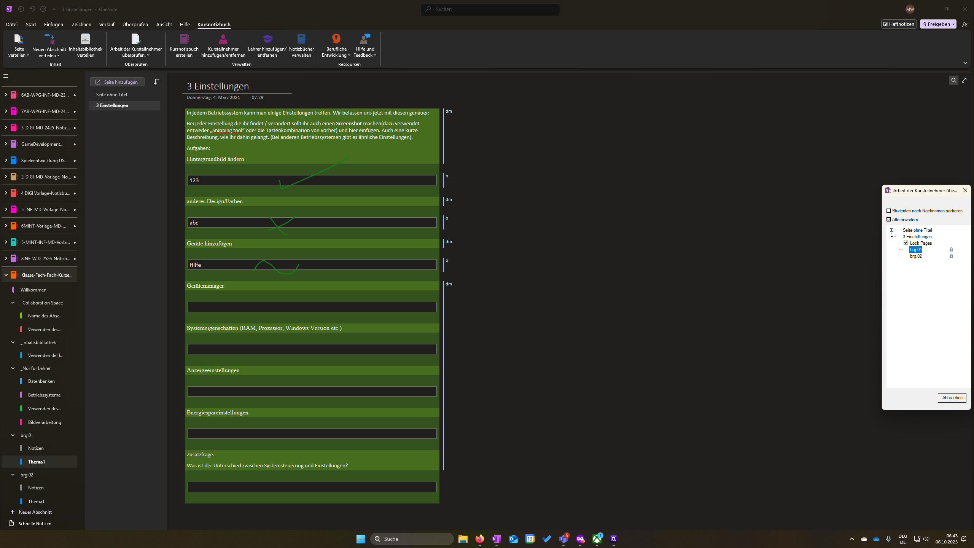Open Notizbücher verwalten
Screen dimensions: 974x548
(x=302, y=45)
